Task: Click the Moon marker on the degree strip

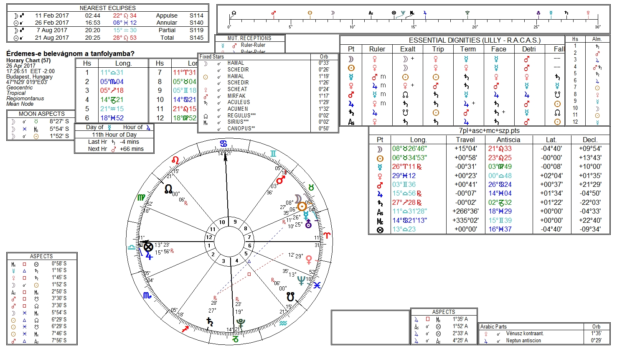Action: point(333,13)
